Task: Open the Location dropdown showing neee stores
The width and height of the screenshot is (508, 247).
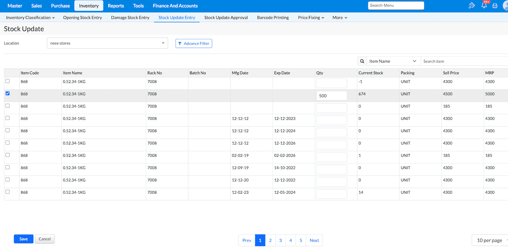Action: [107, 43]
